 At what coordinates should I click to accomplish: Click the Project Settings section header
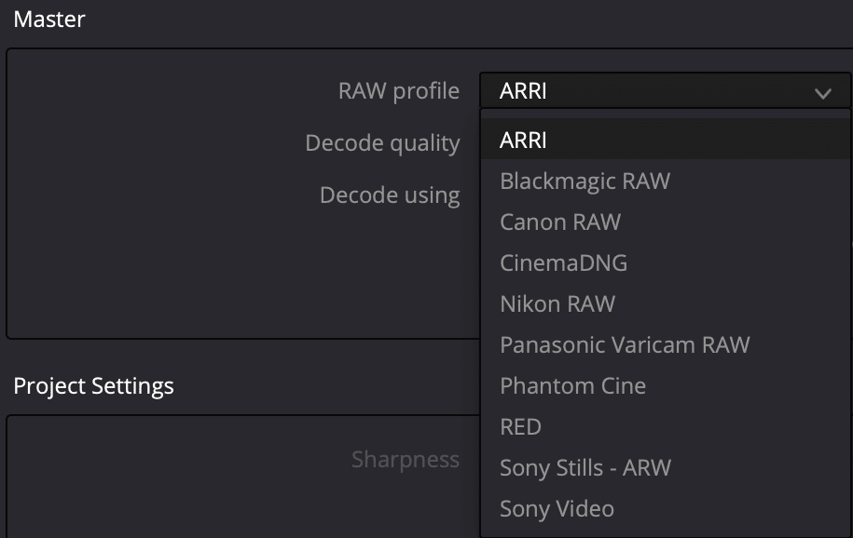click(x=92, y=385)
